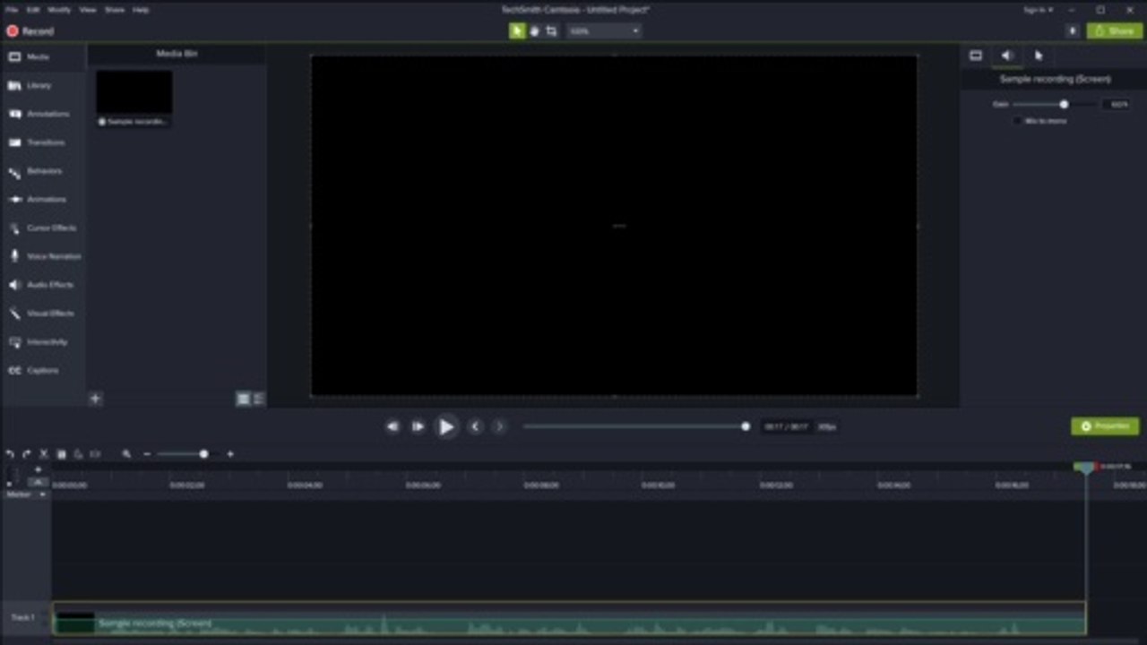Open the Animations panel
1147x645 pixels.
pyautogui.click(x=43, y=199)
